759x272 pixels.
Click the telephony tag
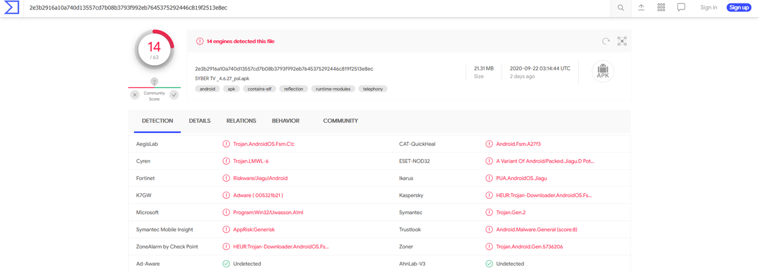pos(373,89)
